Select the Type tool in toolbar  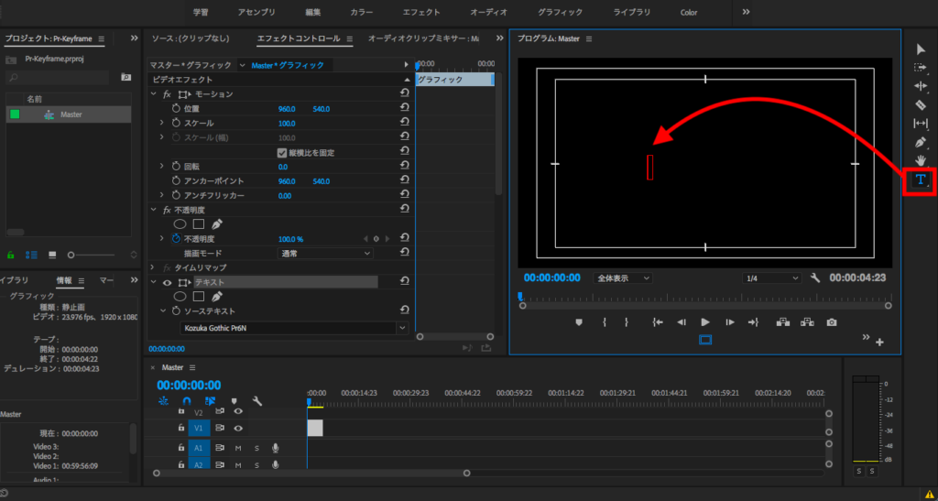coord(921,180)
